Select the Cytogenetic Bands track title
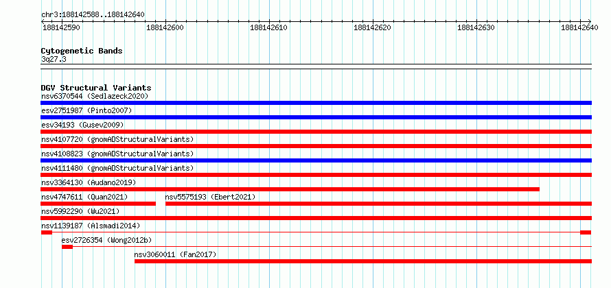The width and height of the screenshot is (611, 288). [82, 51]
